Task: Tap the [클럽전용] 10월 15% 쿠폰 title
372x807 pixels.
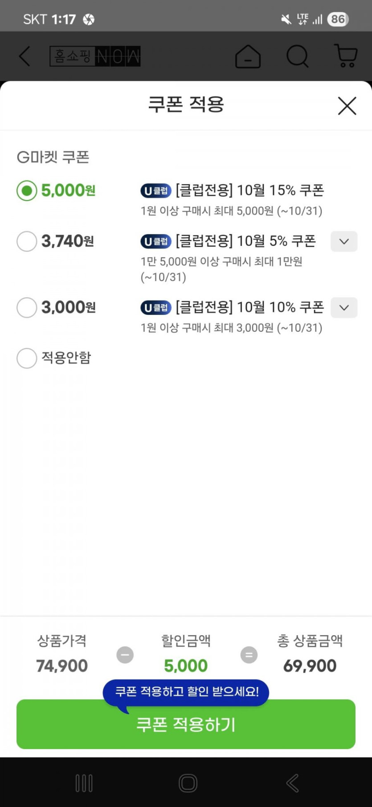Action: tap(249, 190)
